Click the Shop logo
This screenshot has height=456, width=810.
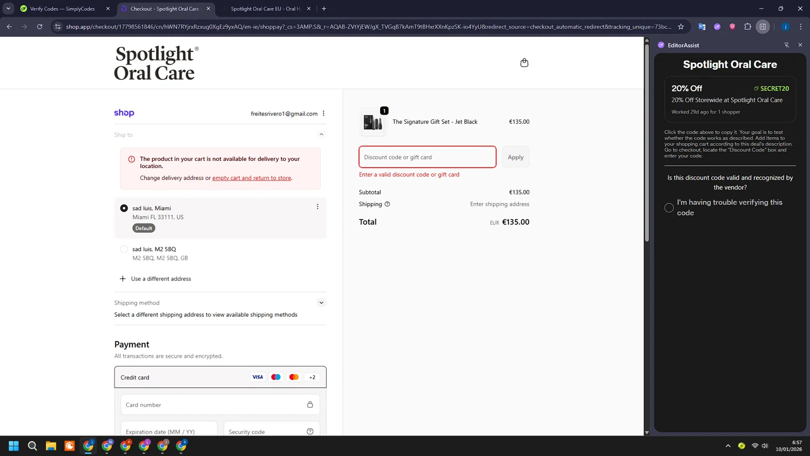[x=124, y=113]
